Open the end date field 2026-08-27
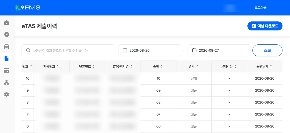 (x=219, y=50)
